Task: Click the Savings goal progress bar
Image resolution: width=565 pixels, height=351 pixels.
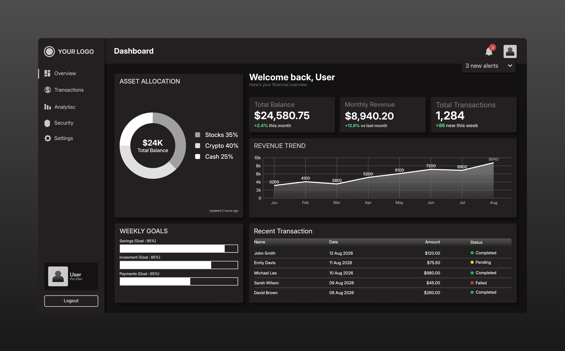Action: point(179,248)
